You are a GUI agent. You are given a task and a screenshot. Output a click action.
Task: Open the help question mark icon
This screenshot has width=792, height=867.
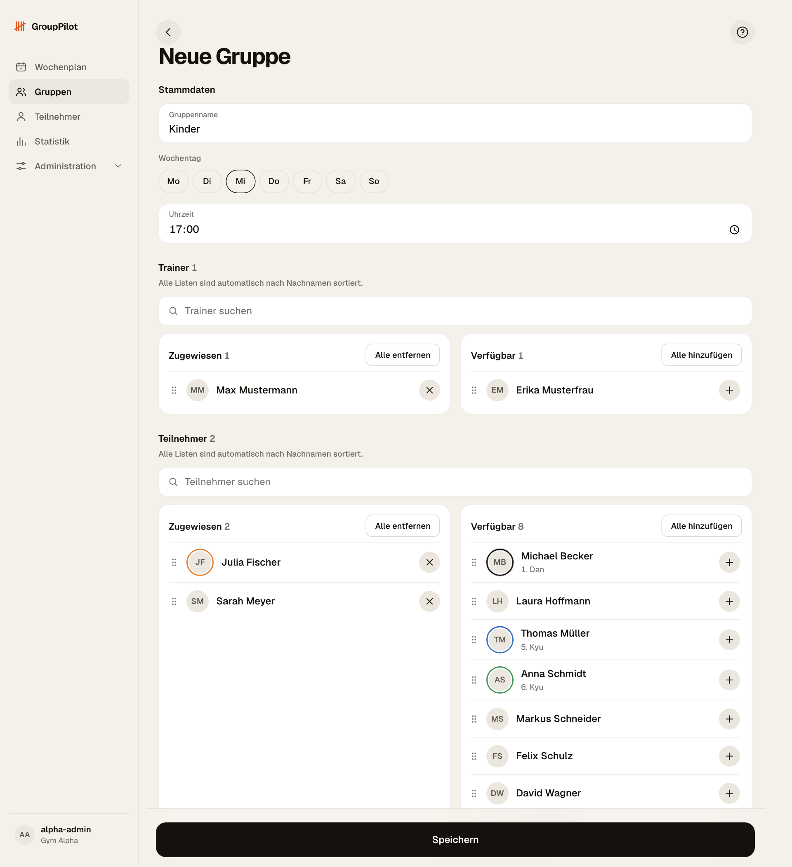coord(742,32)
